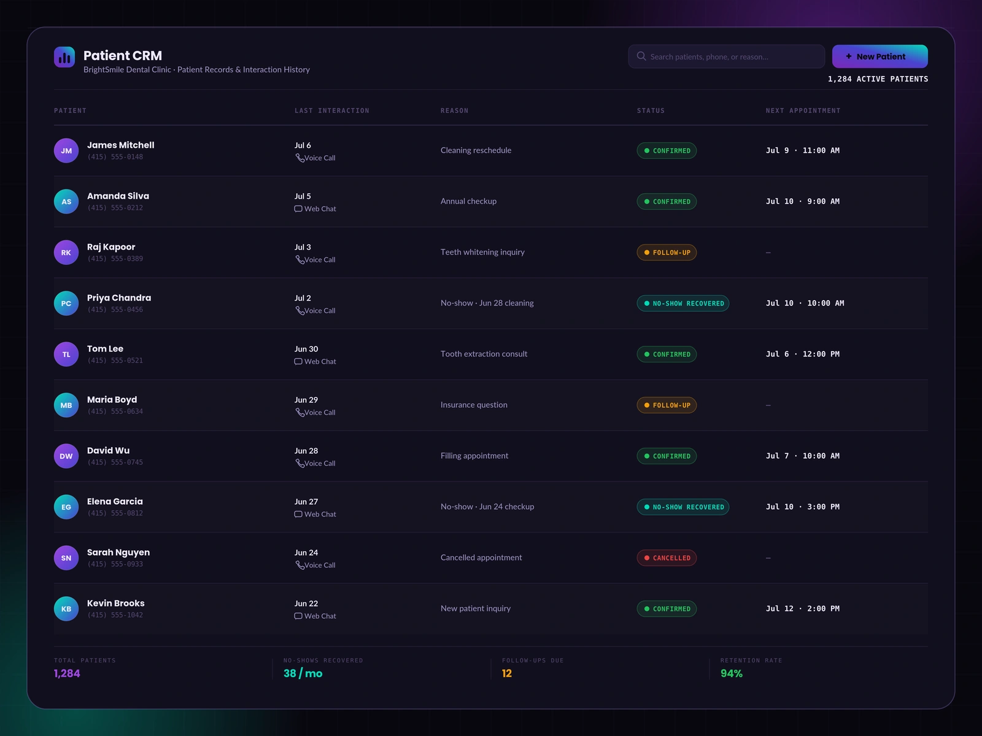Click the Web Chat icon for Jun 27
The width and height of the screenshot is (982, 736).
(298, 515)
